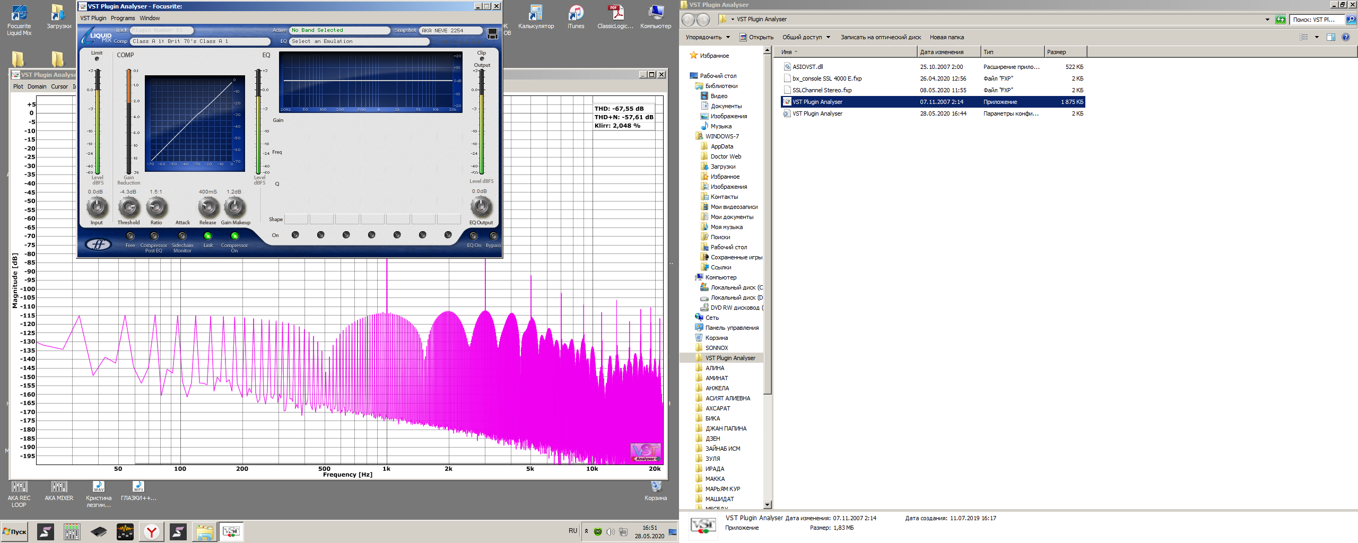Toggle the green Link button

(x=208, y=236)
